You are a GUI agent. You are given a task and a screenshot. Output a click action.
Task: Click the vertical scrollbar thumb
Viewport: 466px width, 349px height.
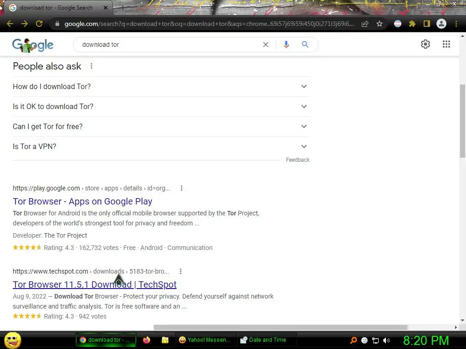click(x=462, y=121)
